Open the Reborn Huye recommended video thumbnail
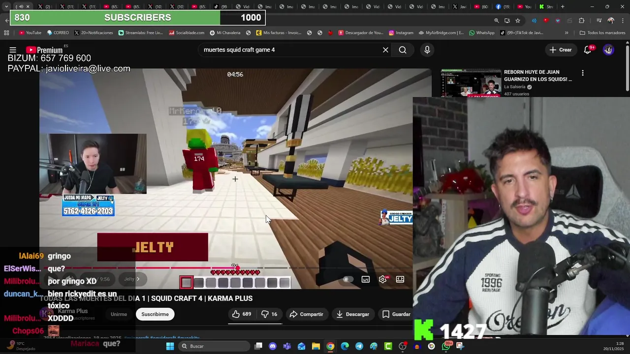Viewport: 630px width, 354px height. [x=471, y=83]
